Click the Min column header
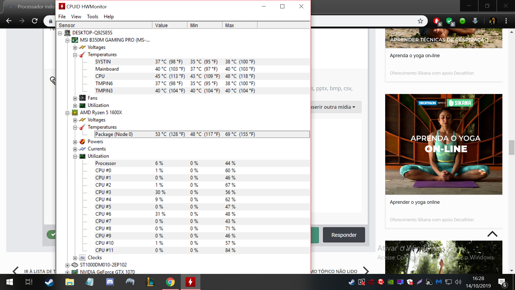 [205, 25]
